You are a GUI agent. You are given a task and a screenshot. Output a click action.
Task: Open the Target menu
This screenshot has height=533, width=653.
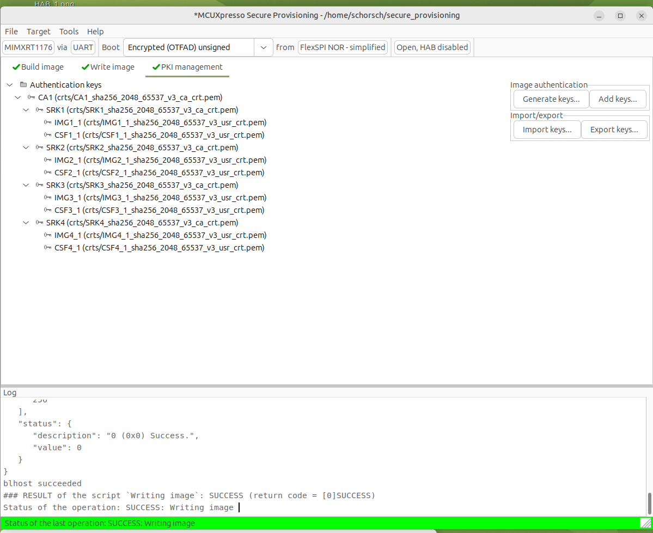38,31
